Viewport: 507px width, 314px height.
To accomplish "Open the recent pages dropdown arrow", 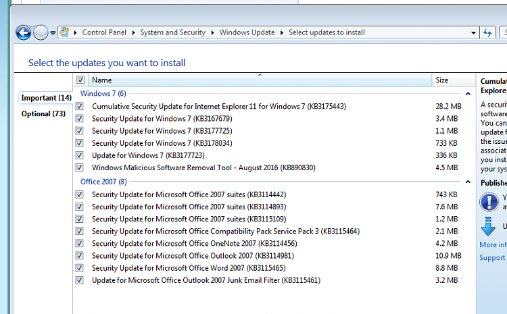I will coord(53,32).
